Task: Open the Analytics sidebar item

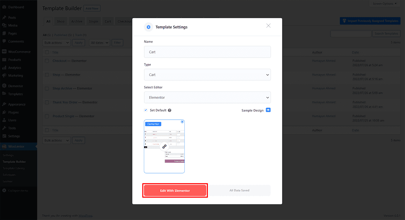Action: click(x=15, y=68)
